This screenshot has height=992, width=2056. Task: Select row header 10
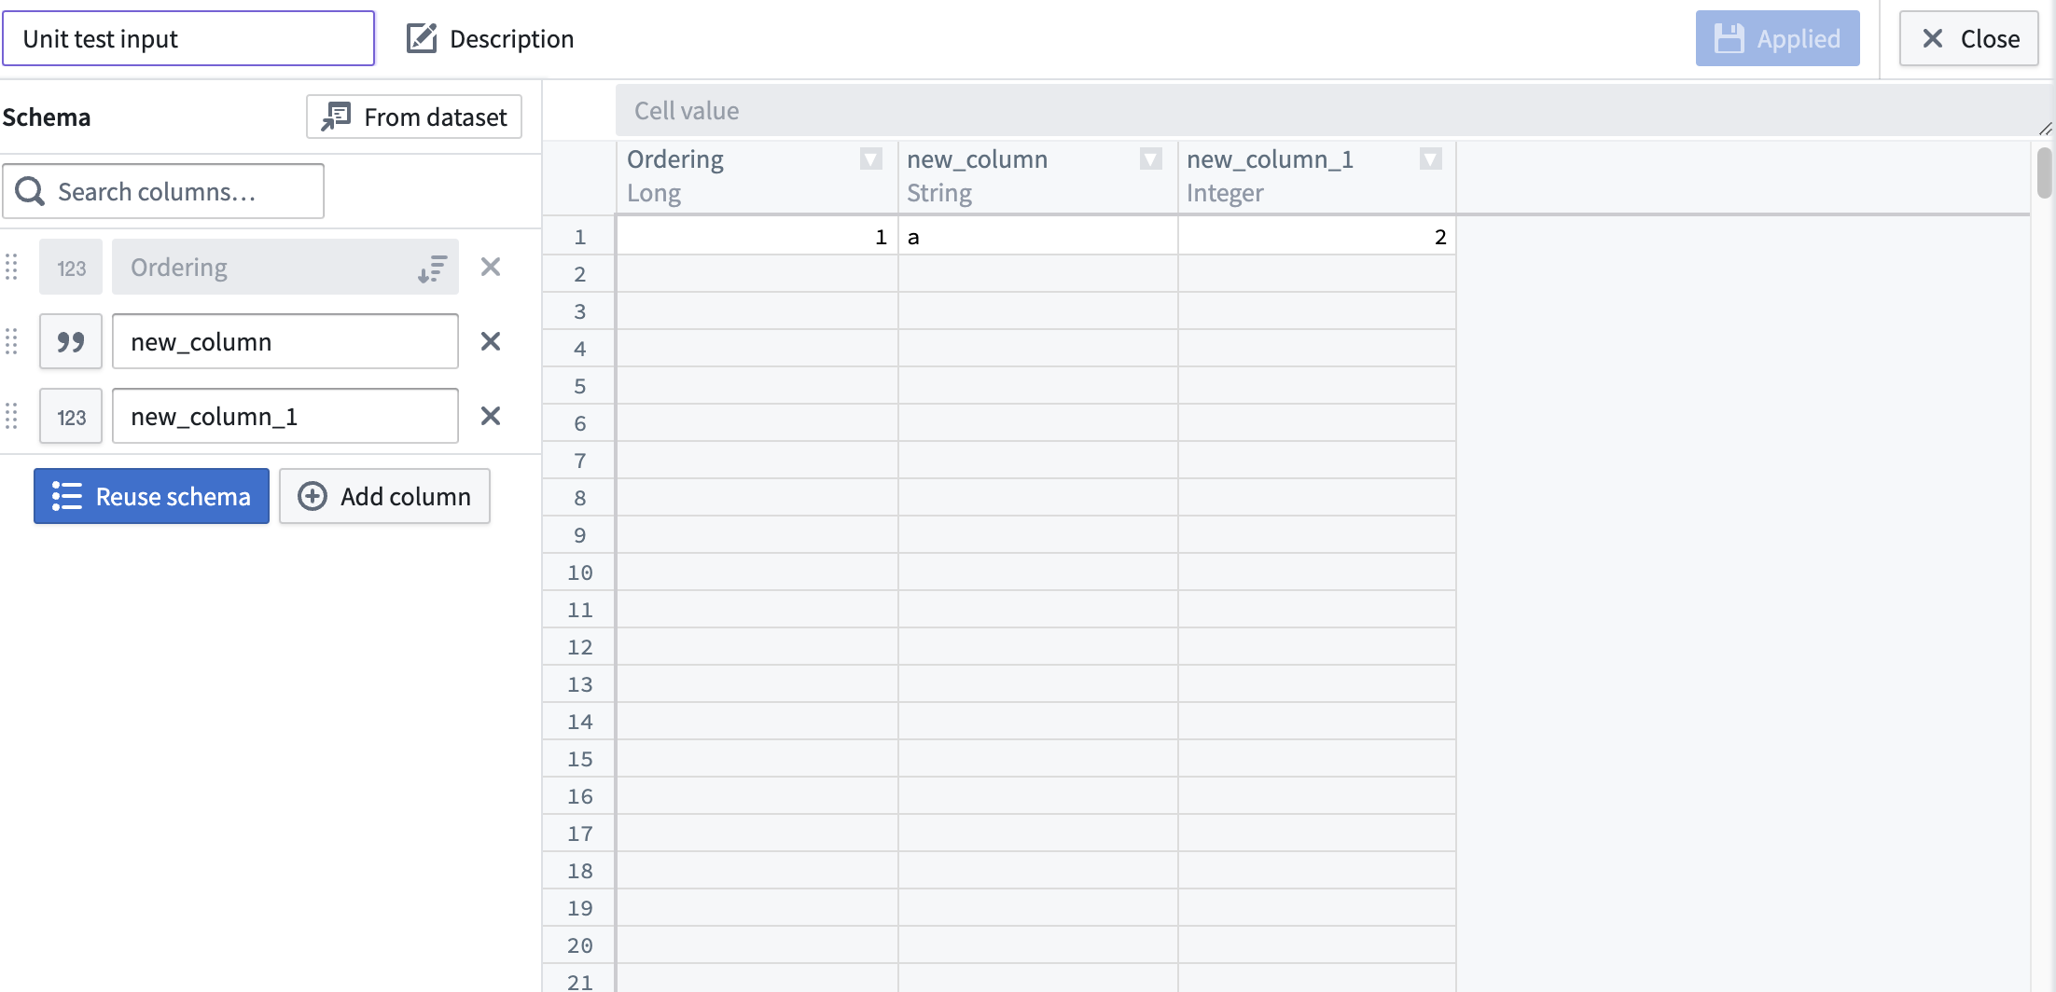coord(579,572)
